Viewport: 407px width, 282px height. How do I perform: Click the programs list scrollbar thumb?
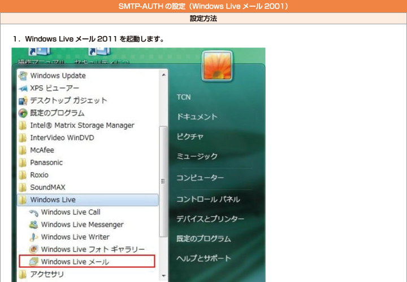click(x=163, y=181)
